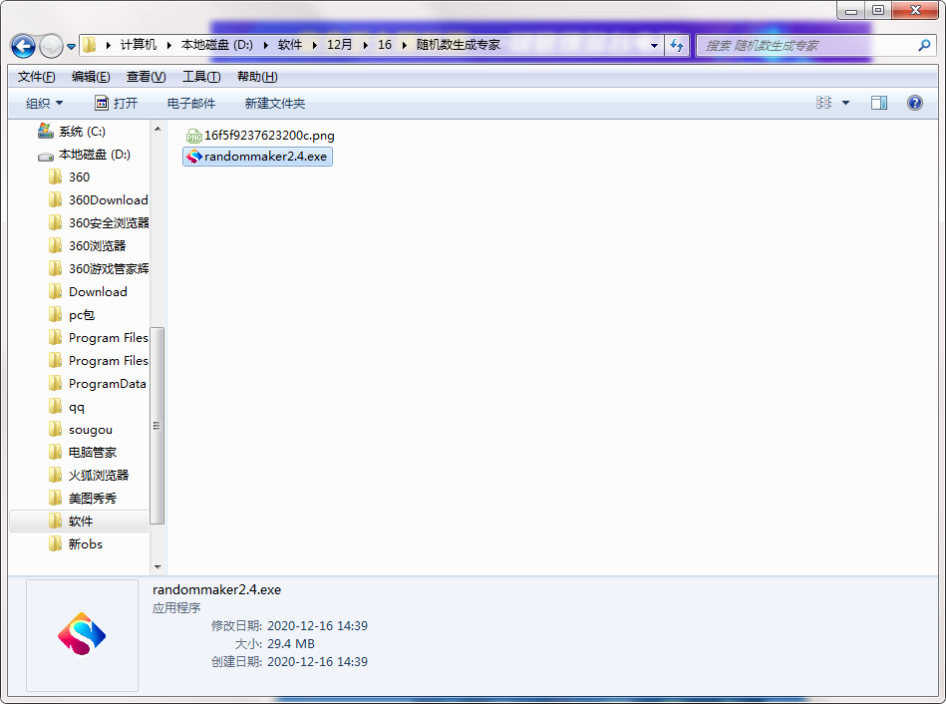Screen dimensions: 946x704
Task: Open the 360浏览器 folder
Action: tap(97, 246)
